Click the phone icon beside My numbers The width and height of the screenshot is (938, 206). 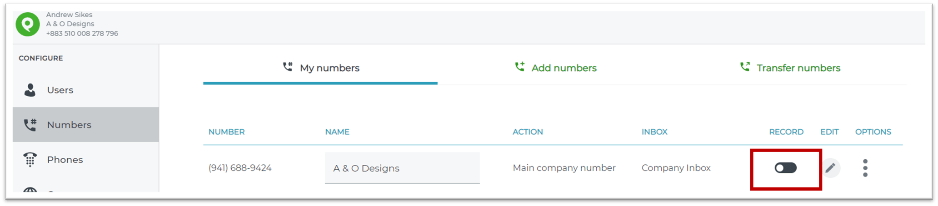click(288, 67)
